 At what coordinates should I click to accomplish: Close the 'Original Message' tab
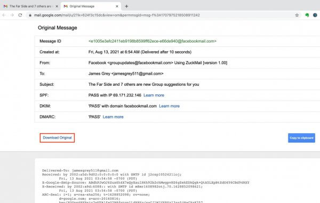tap(117, 6)
